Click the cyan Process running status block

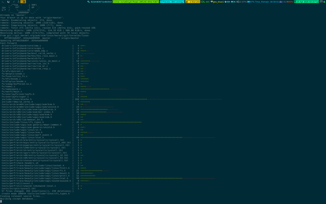172,2
